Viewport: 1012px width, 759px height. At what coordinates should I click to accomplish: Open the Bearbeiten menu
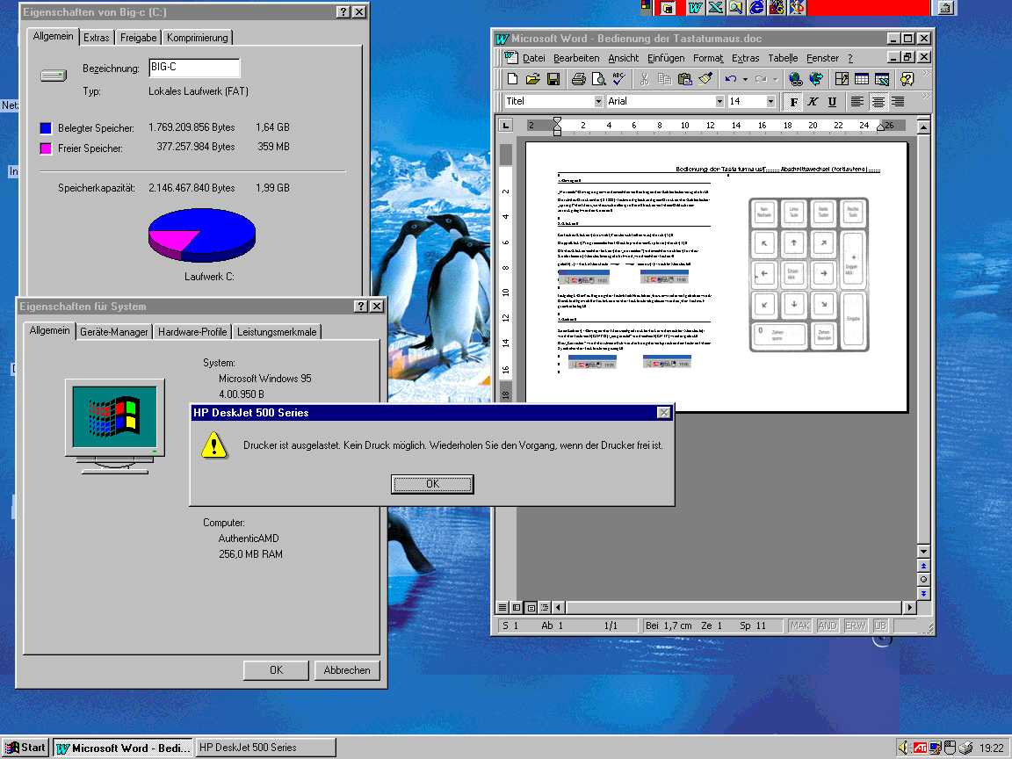576,58
